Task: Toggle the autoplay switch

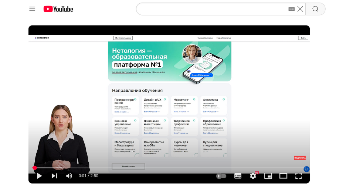Action: [221, 176]
